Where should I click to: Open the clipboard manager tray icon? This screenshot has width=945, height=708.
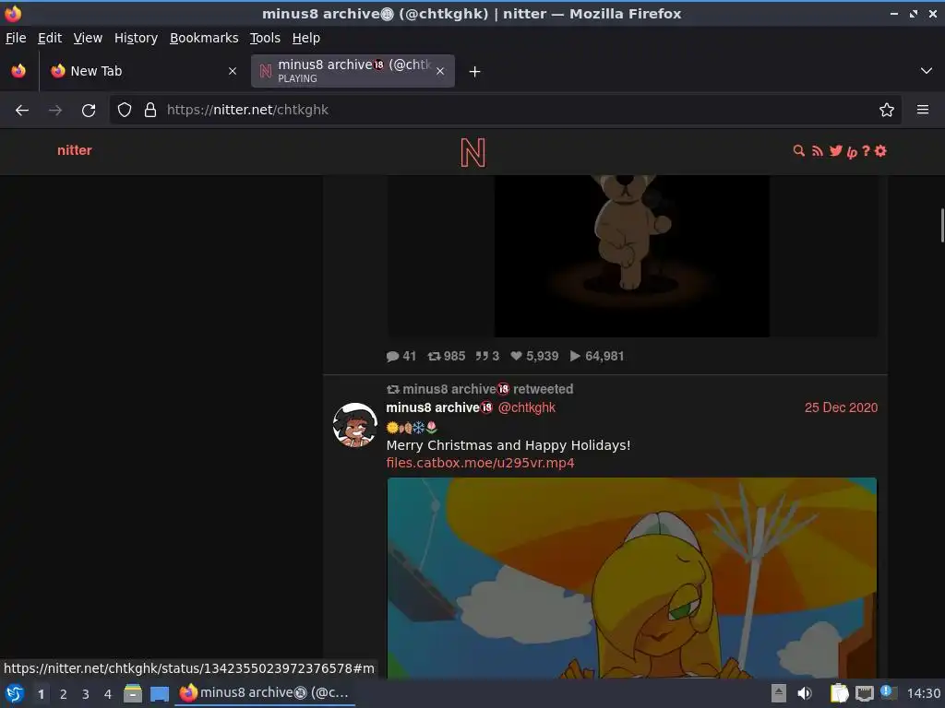pyautogui.click(x=839, y=693)
